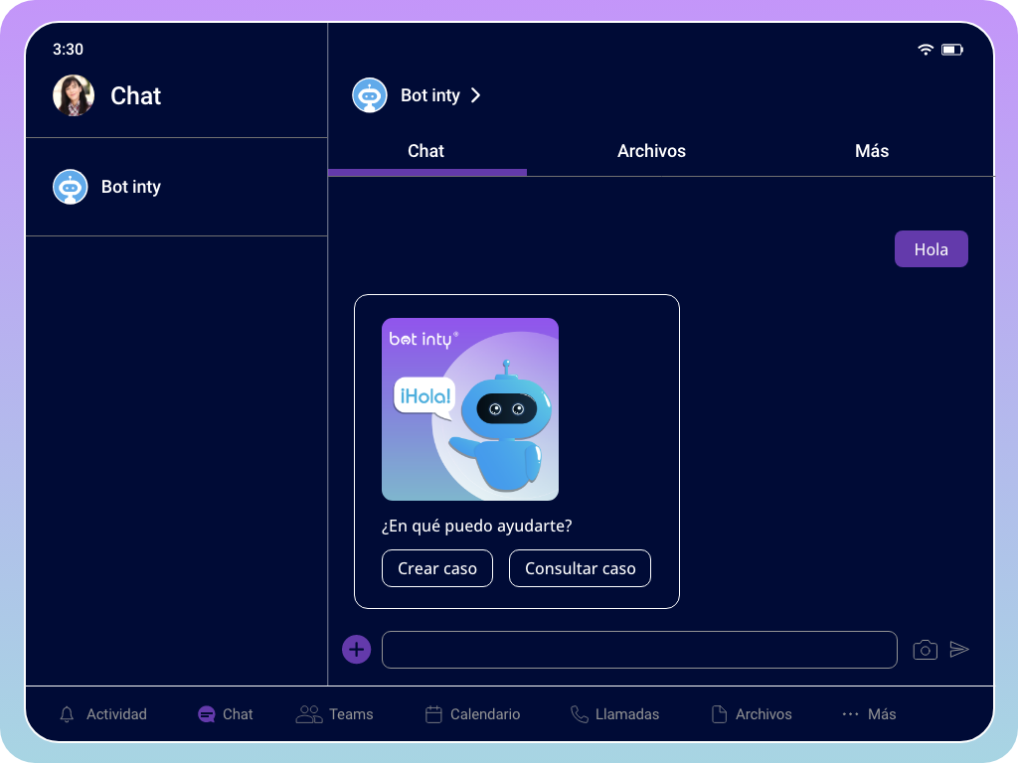Click the Consultar caso button

580,568
